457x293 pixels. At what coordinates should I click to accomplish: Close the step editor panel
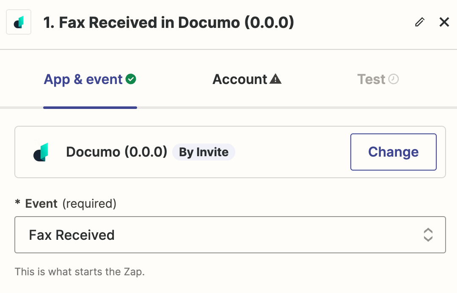[444, 22]
